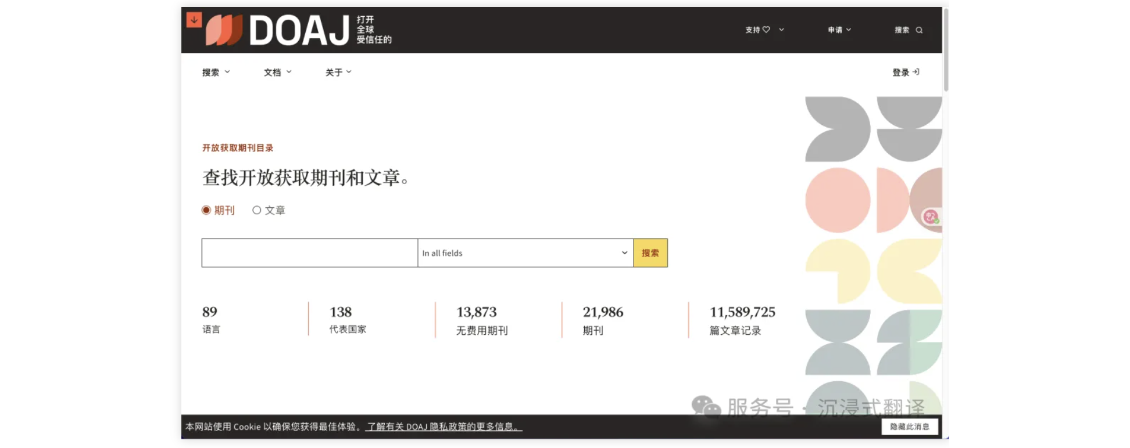
Task: Open the 搜索 navigation menu
Action: 216,72
